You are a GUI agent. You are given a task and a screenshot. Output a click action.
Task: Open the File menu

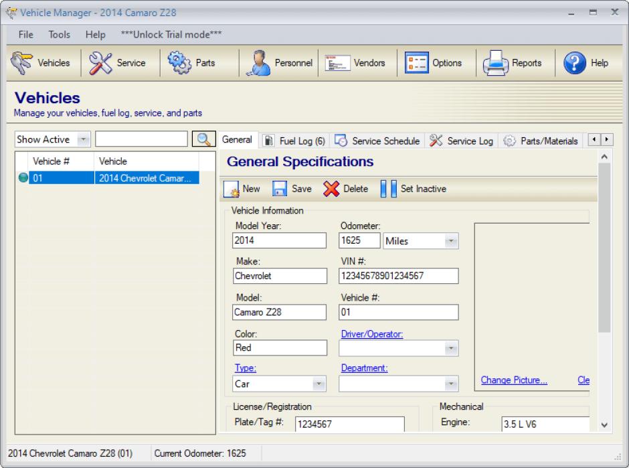click(x=25, y=35)
